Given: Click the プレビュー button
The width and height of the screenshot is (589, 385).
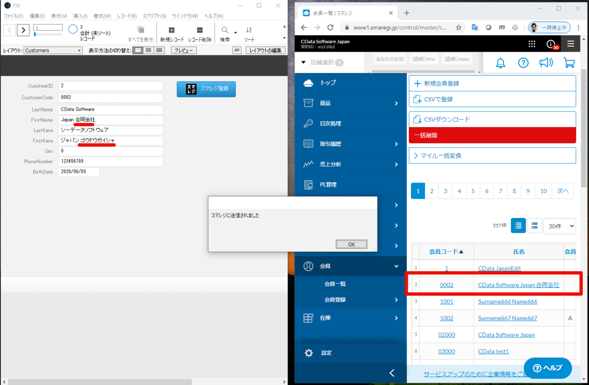Looking at the screenshot, I should click(x=184, y=50).
